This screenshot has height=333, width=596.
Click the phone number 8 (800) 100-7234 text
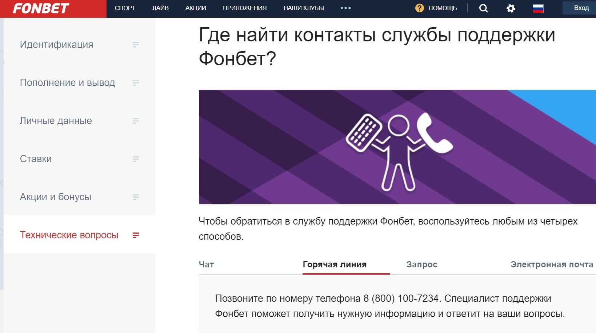pyautogui.click(x=401, y=299)
